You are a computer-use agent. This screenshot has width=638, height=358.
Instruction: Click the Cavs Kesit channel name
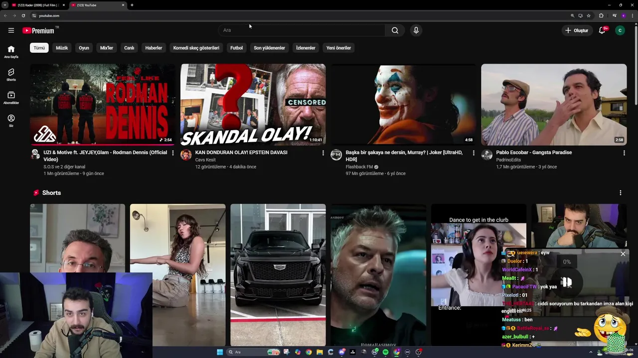pos(205,160)
